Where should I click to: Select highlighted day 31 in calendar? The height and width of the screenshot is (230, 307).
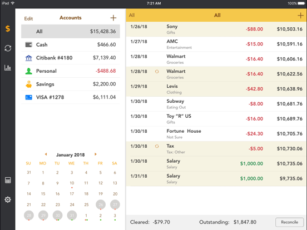pos(72,216)
